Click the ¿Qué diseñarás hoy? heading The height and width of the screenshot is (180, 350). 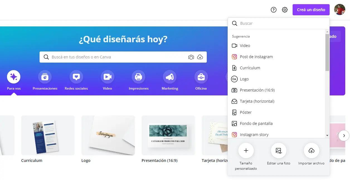(123, 39)
